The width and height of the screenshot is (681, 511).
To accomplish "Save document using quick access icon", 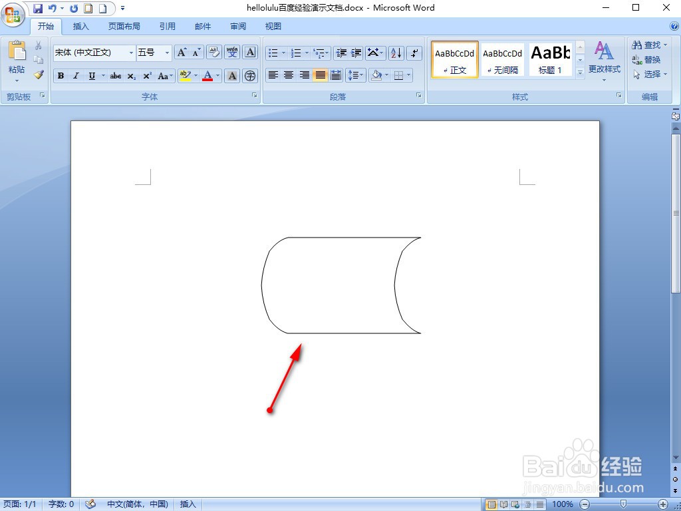I will 38,8.
